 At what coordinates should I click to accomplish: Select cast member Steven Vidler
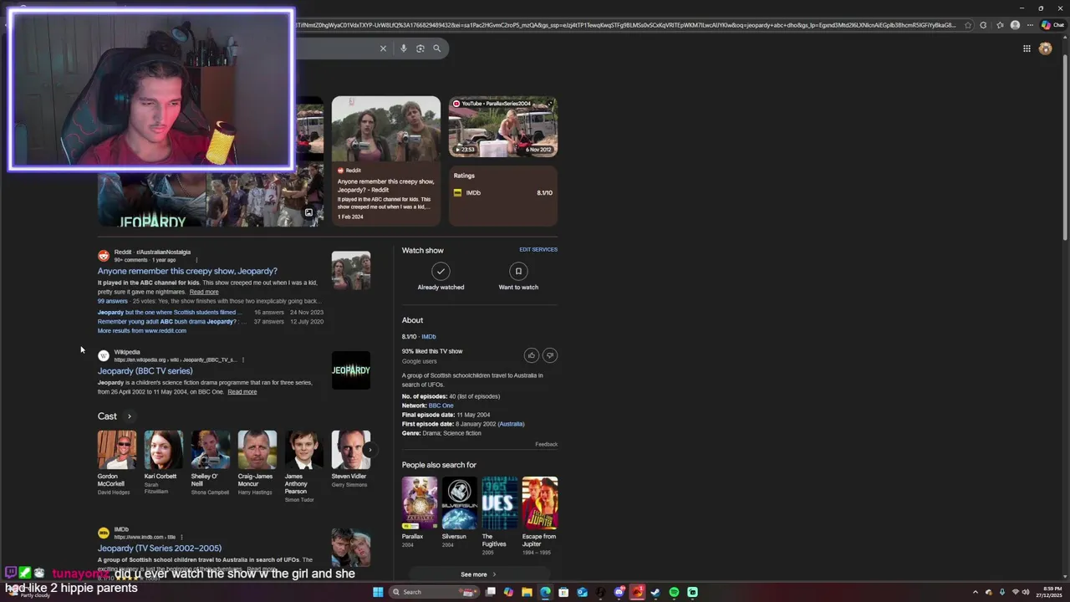pyautogui.click(x=350, y=459)
